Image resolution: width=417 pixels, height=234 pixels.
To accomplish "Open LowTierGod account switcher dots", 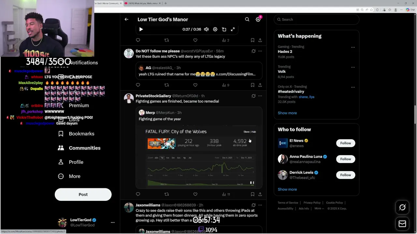I will (113, 223).
